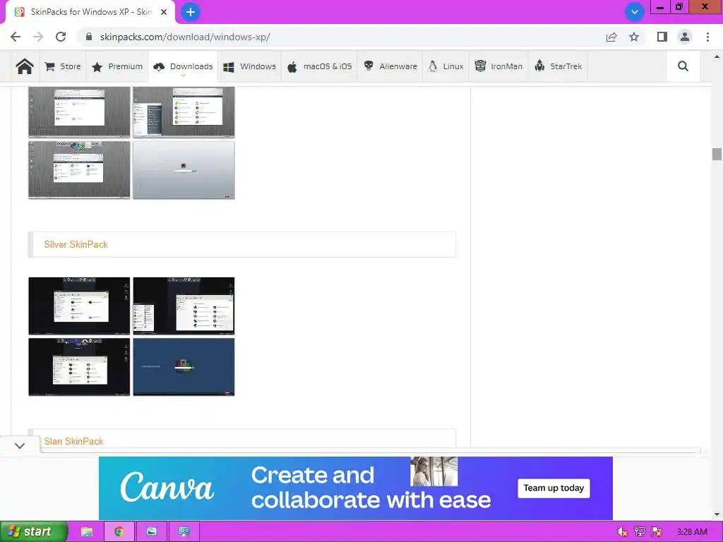Image resolution: width=723 pixels, height=542 pixels.
Task: Click the address bar URL
Action: tap(185, 37)
